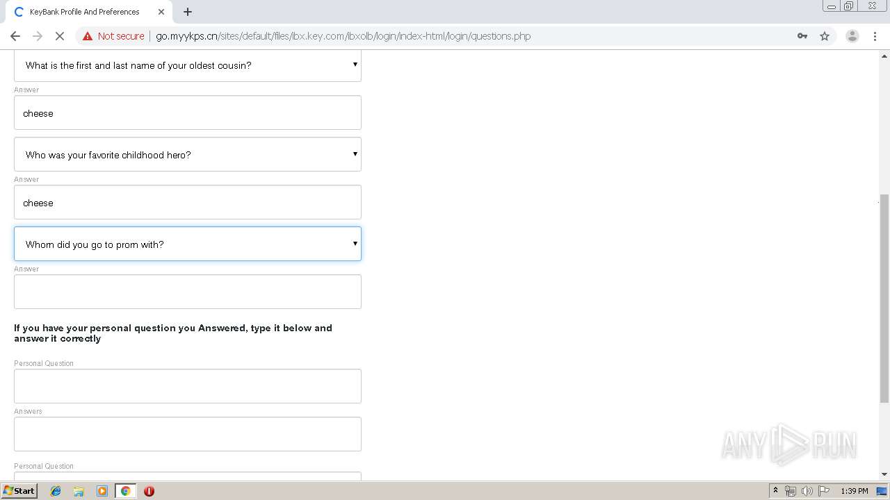Bookmark this page with the star icon
Screen dimensions: 890x500
pos(825,36)
